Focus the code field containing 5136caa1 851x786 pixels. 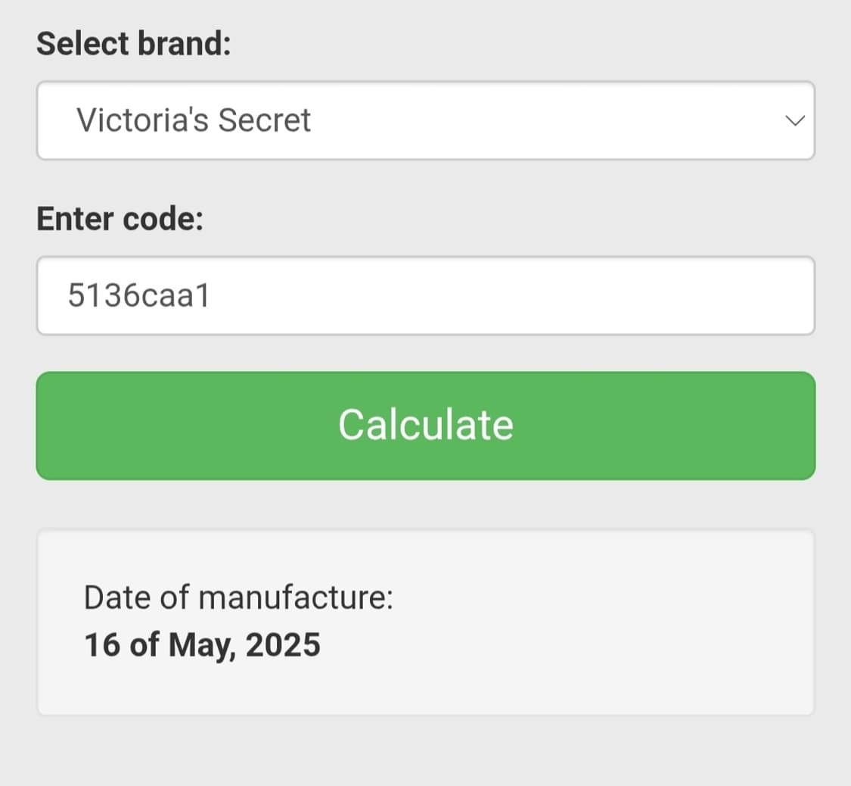click(425, 295)
